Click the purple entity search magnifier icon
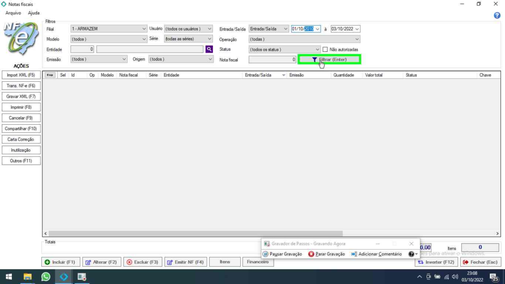The width and height of the screenshot is (505, 284). 209,49
